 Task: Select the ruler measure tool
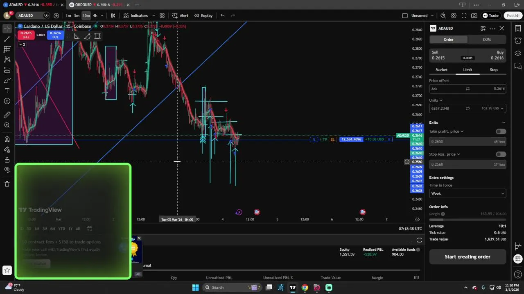[x=7, y=115]
